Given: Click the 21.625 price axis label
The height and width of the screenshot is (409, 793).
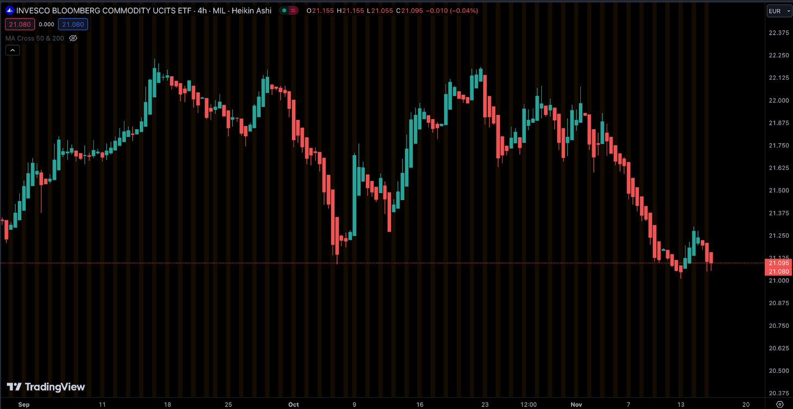Looking at the screenshot, I should point(779,168).
